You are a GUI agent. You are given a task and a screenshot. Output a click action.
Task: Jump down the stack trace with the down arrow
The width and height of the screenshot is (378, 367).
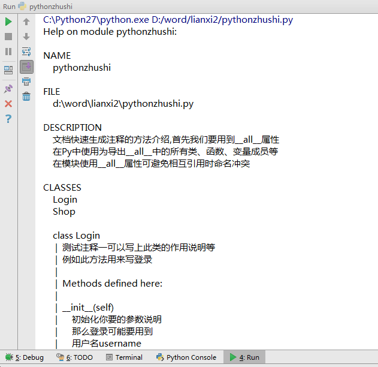pos(26,37)
